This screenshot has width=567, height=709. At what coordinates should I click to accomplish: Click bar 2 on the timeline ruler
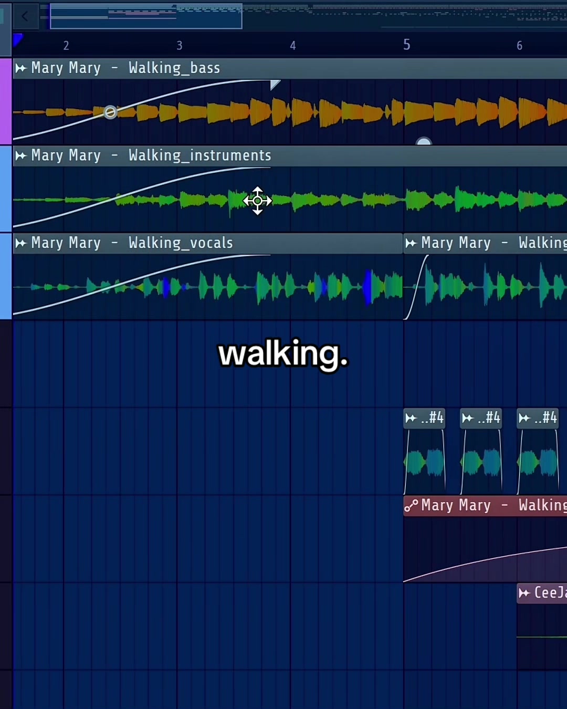66,46
